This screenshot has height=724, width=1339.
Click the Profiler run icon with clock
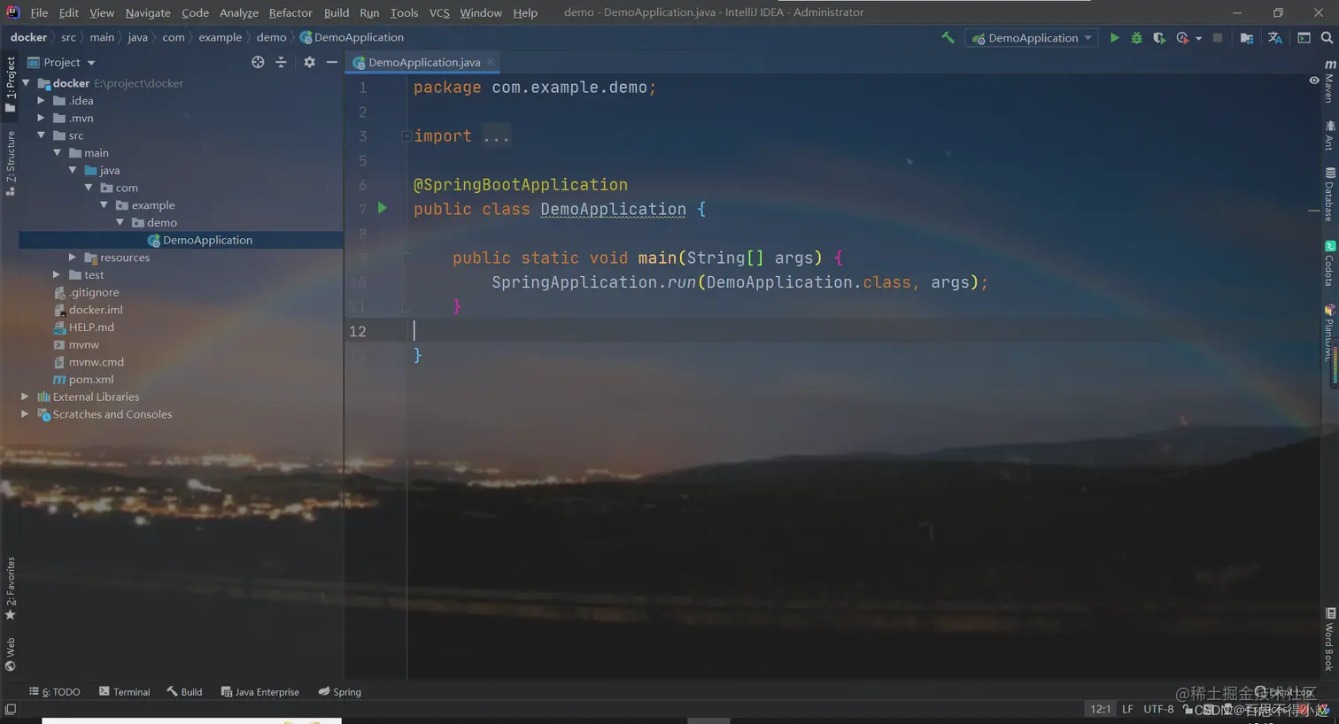tap(1182, 38)
